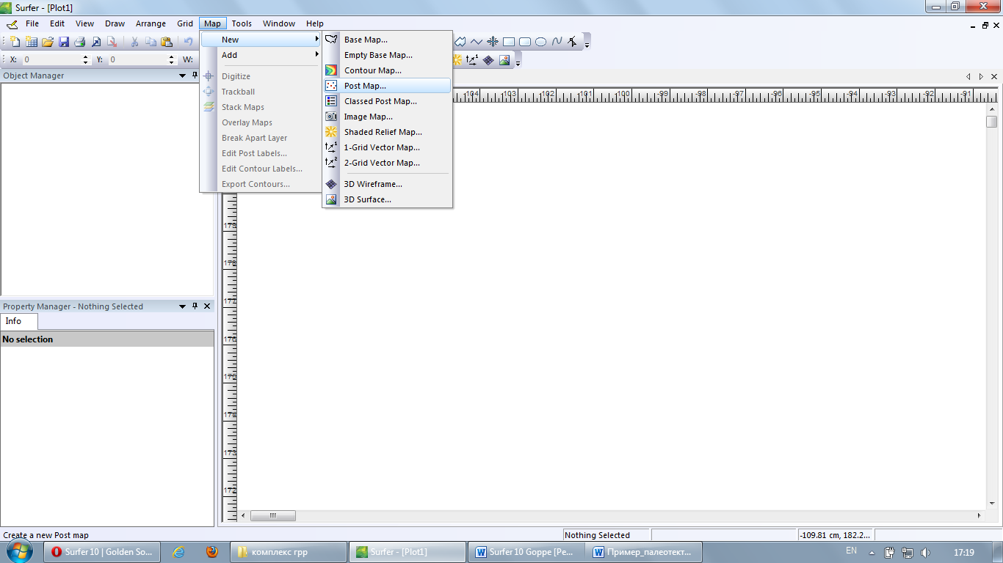Viewport: 1003px width, 563px height.
Task: Click the Undo arrow icon
Action: 189,42
